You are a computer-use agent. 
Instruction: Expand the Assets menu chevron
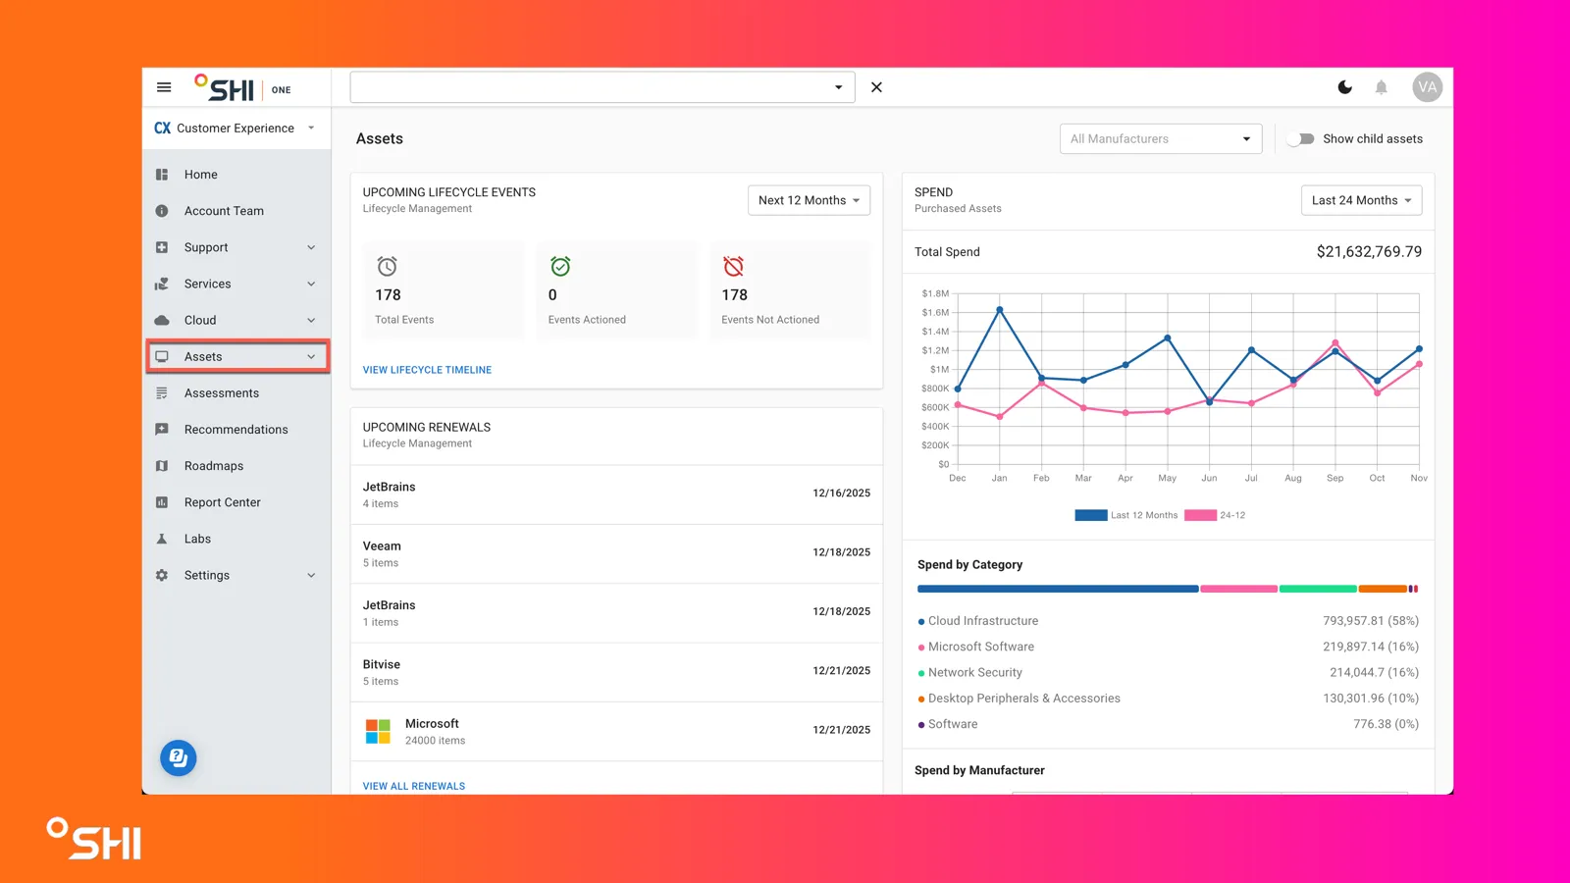point(311,356)
